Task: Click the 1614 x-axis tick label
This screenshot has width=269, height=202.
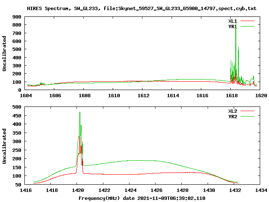Action: pos(173,96)
